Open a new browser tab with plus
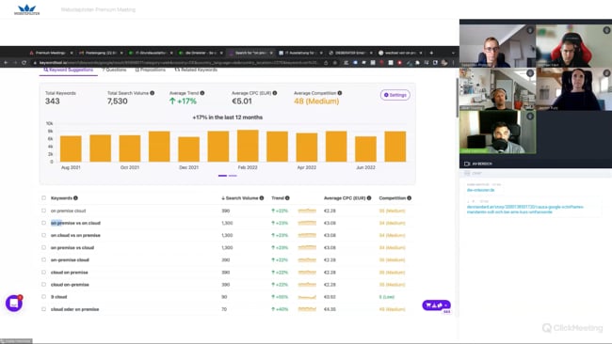612x344 pixels. 431,53
